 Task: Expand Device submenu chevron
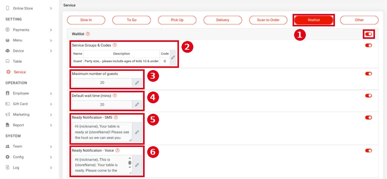tap(51, 51)
